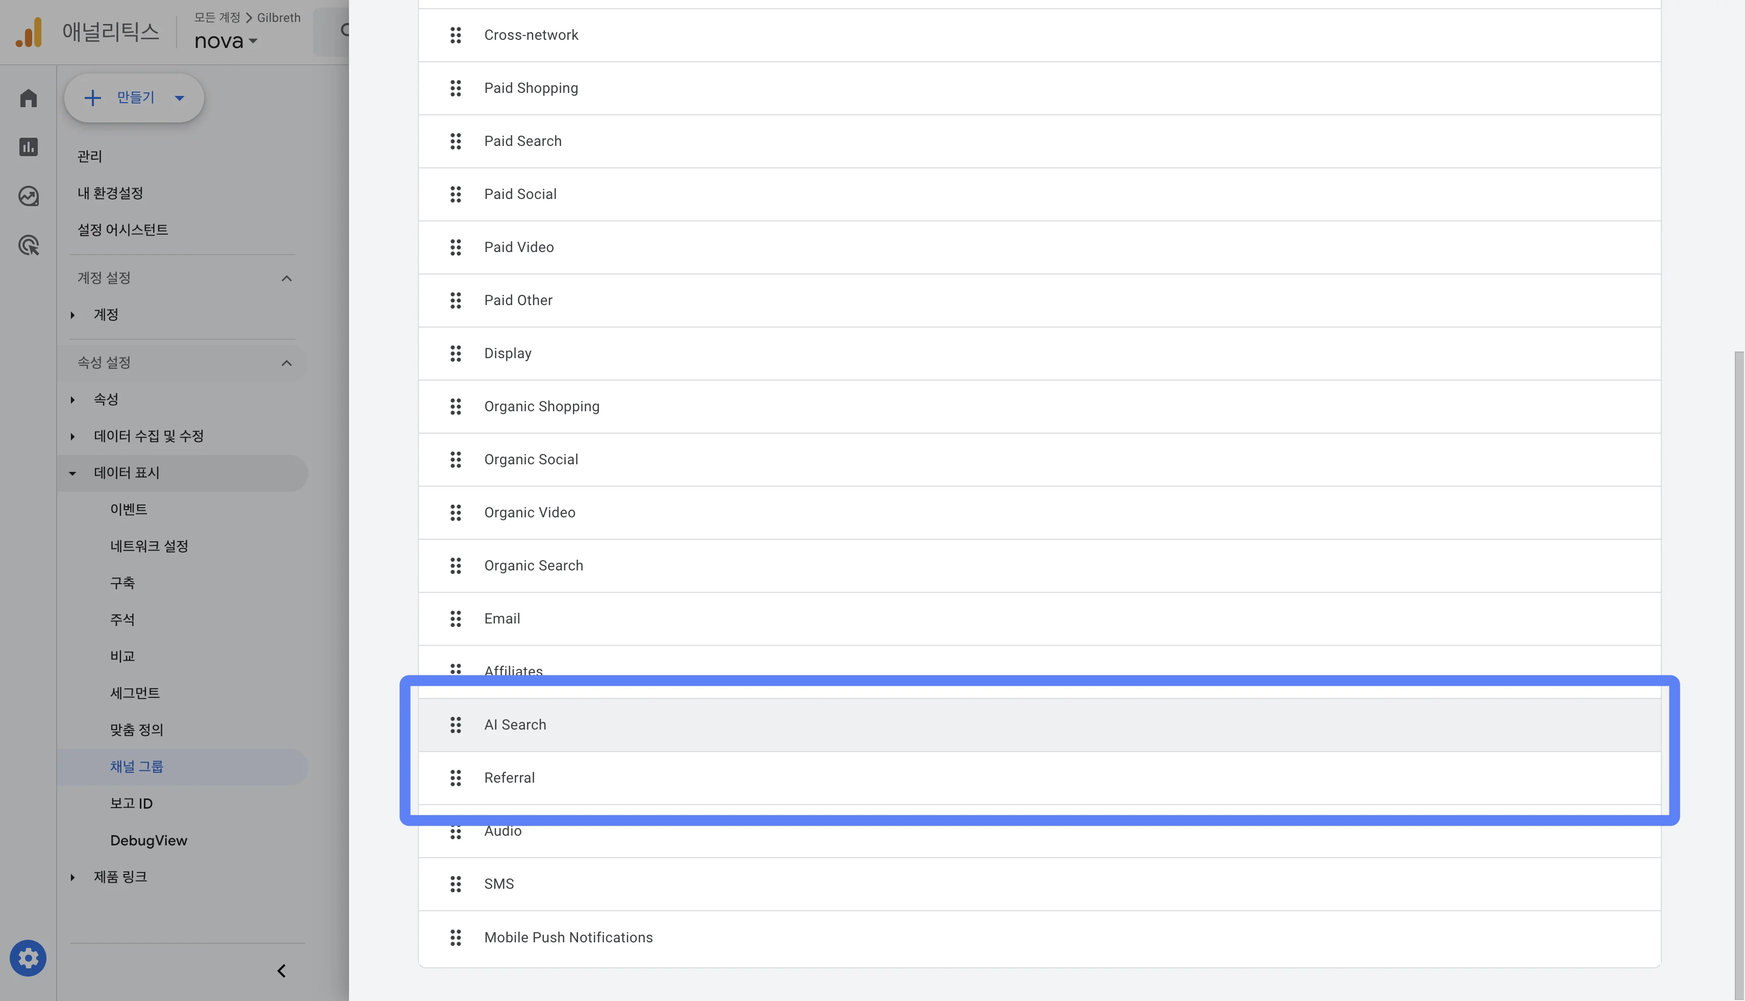The width and height of the screenshot is (1745, 1001).
Task: Click drag handle beside Organic Video
Action: (x=455, y=512)
